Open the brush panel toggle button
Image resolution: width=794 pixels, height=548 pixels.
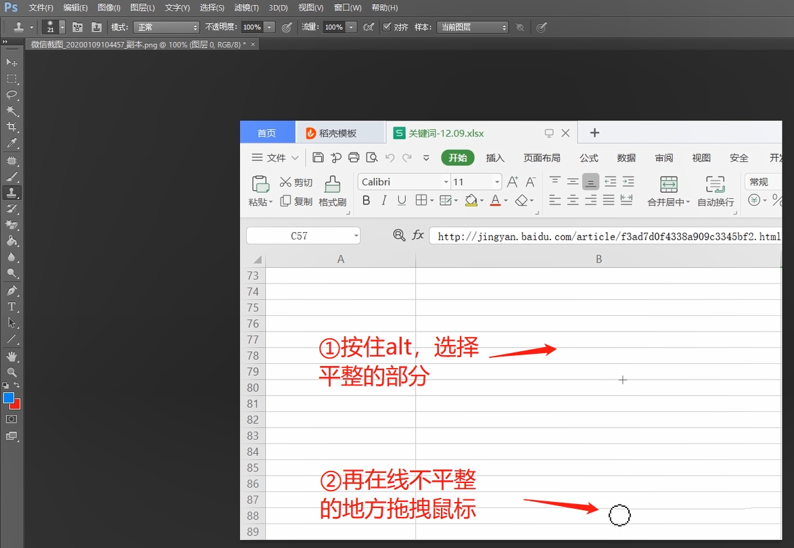pos(77,27)
